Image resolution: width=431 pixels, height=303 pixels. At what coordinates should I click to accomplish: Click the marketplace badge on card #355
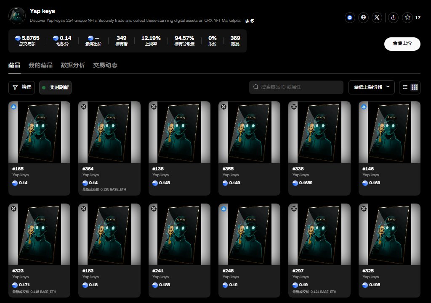click(x=224, y=107)
